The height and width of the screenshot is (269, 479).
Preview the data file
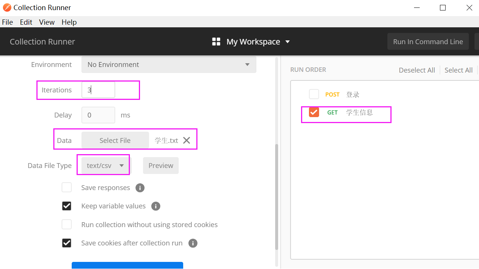tap(161, 165)
